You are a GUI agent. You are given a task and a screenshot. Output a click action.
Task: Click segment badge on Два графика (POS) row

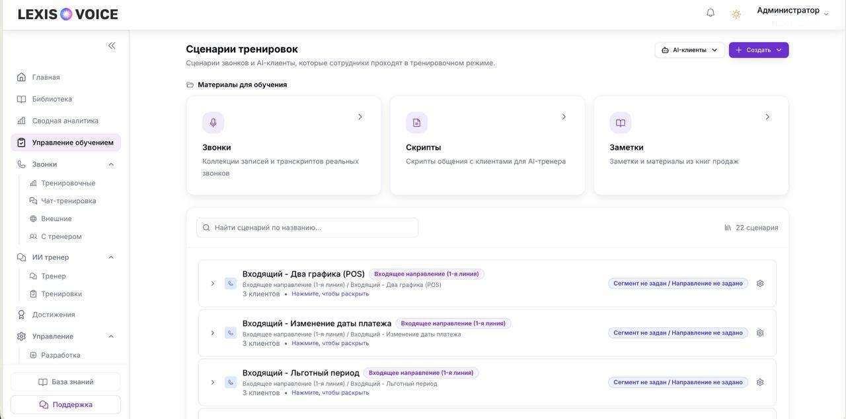678,284
